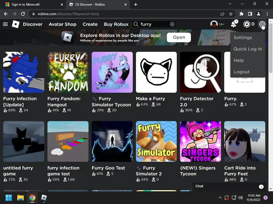Open Cart Ride into Furry Feet thumbnail
Viewport: 273px width, 204px height.
[245, 141]
